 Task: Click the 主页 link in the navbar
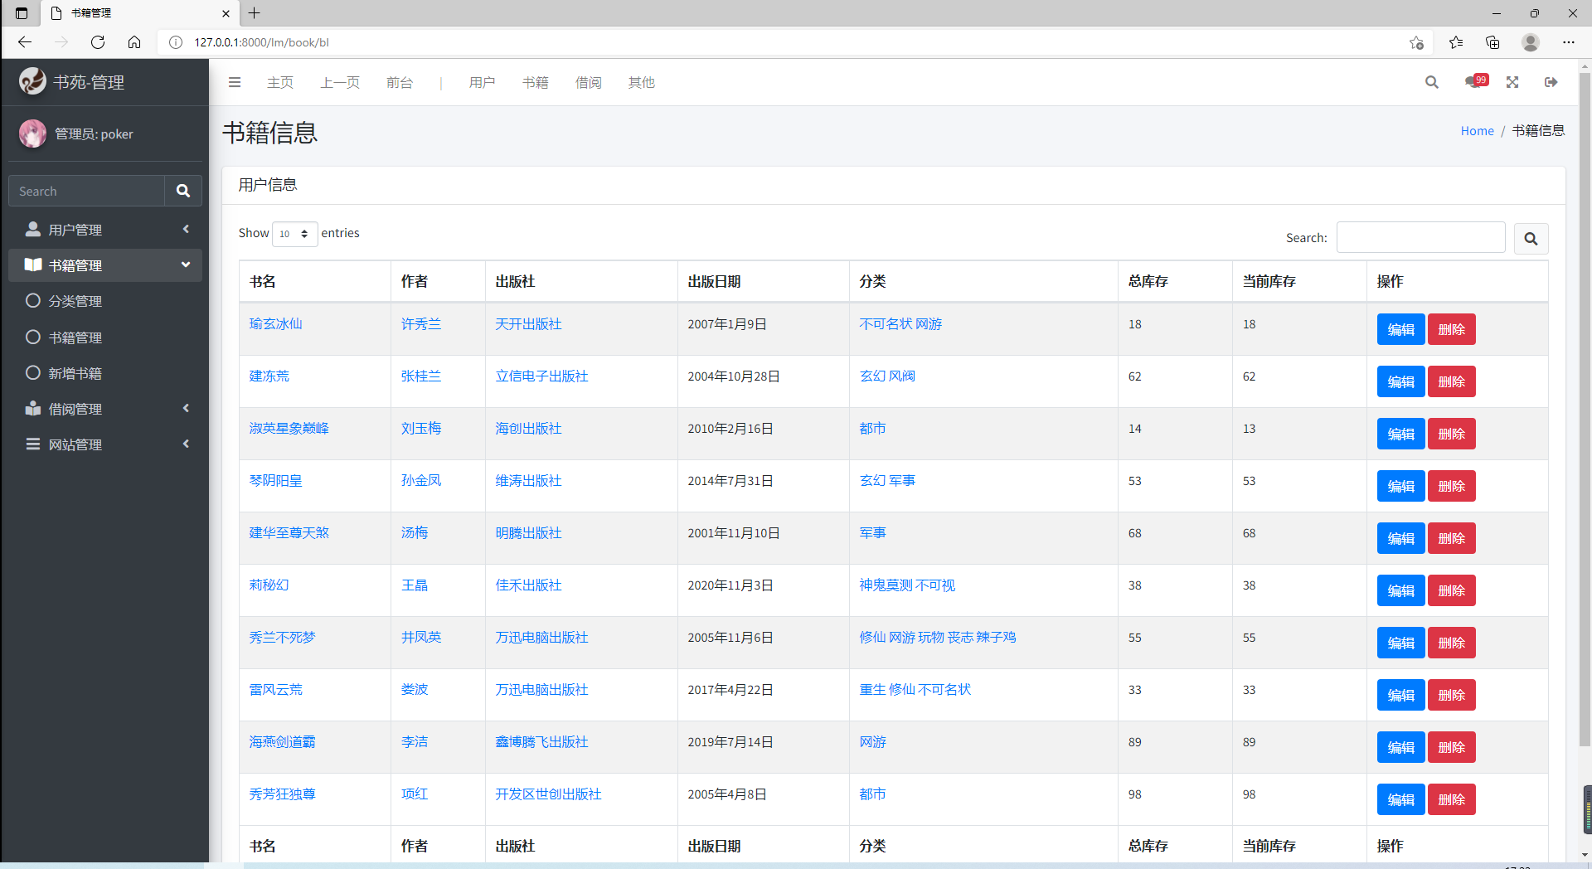tap(280, 82)
